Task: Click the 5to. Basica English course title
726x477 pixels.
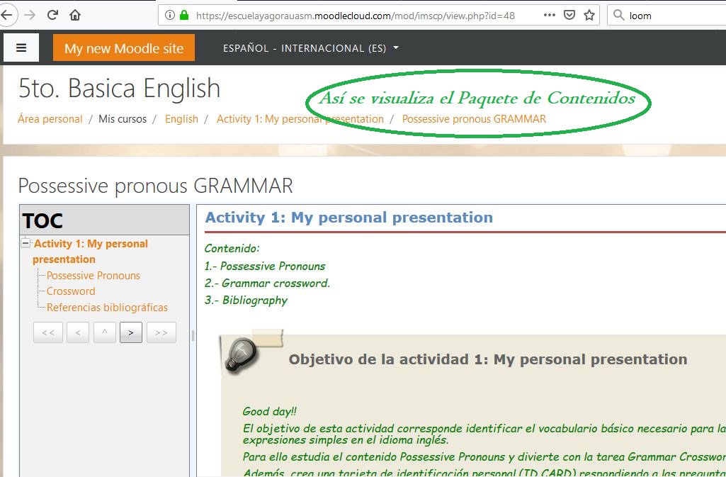Action: pyautogui.click(x=119, y=88)
